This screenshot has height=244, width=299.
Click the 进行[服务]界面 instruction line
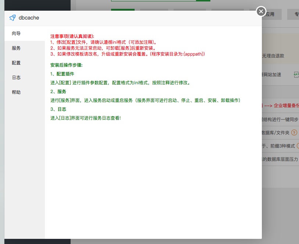click(145, 100)
